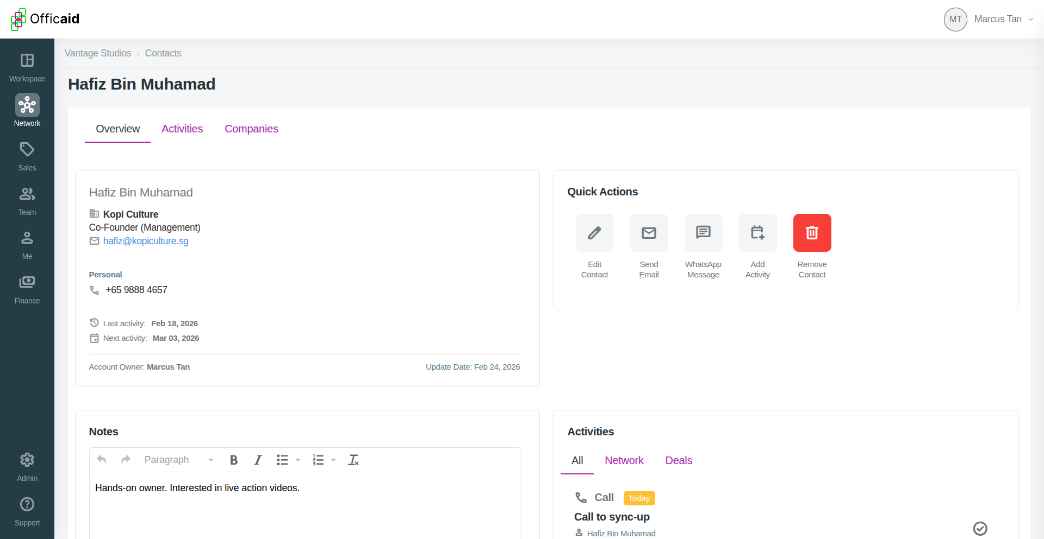Viewport: 1044px width, 539px height.
Task: Open the Marcus Tan account menu
Action: click(1003, 19)
